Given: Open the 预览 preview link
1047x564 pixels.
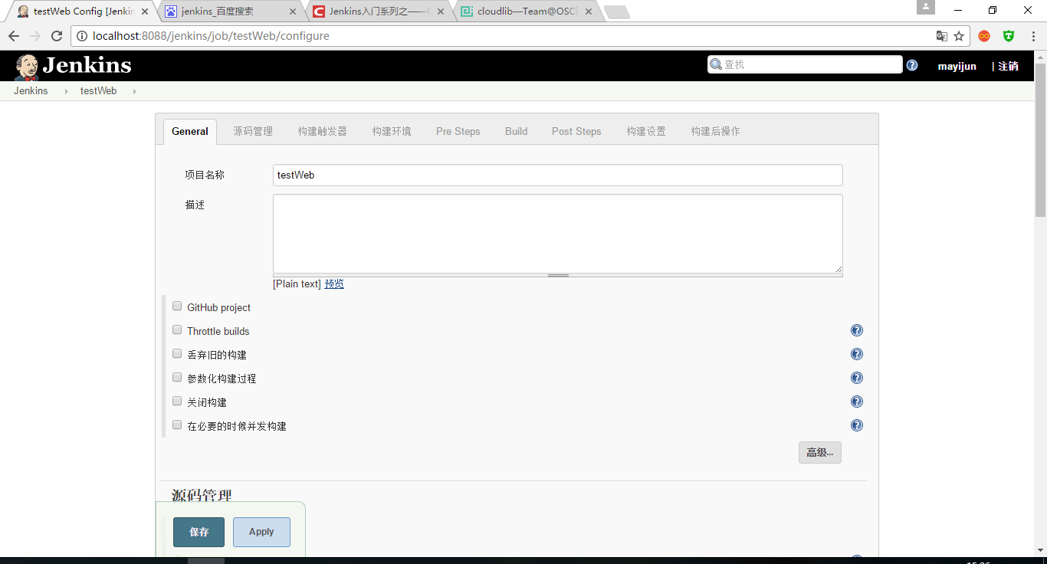Looking at the screenshot, I should [x=334, y=284].
